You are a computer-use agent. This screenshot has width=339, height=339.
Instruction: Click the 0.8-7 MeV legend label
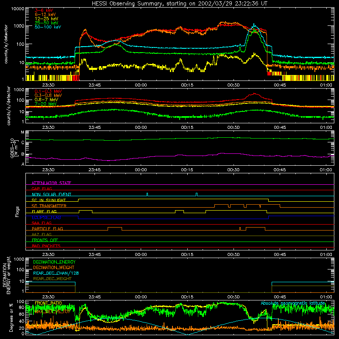(46, 100)
